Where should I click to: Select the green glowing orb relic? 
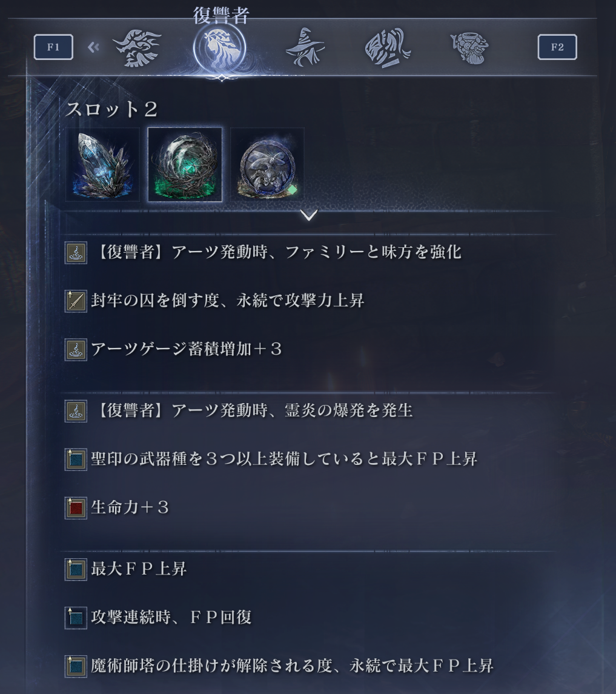pos(185,165)
